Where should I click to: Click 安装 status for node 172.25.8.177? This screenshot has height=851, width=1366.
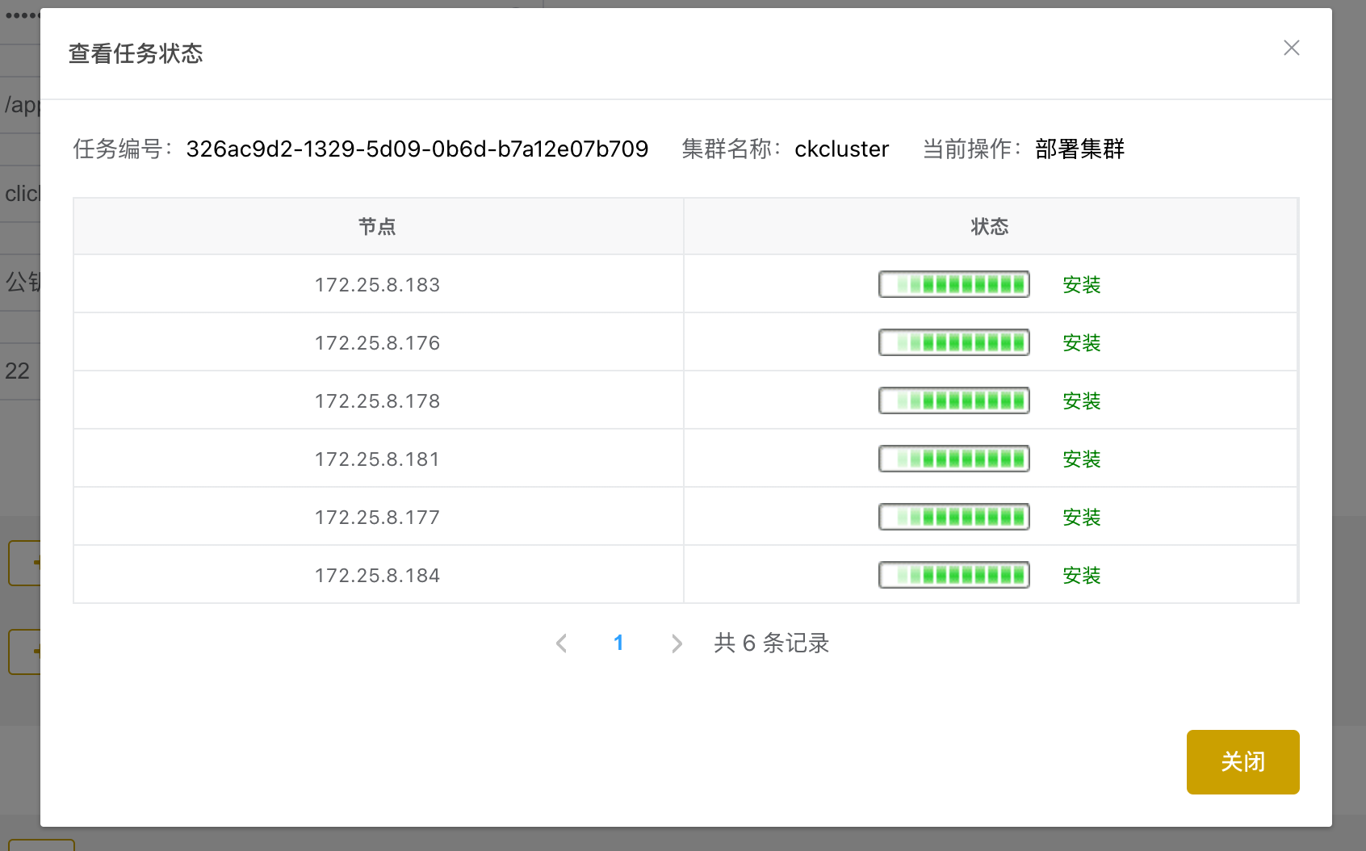(x=1081, y=517)
